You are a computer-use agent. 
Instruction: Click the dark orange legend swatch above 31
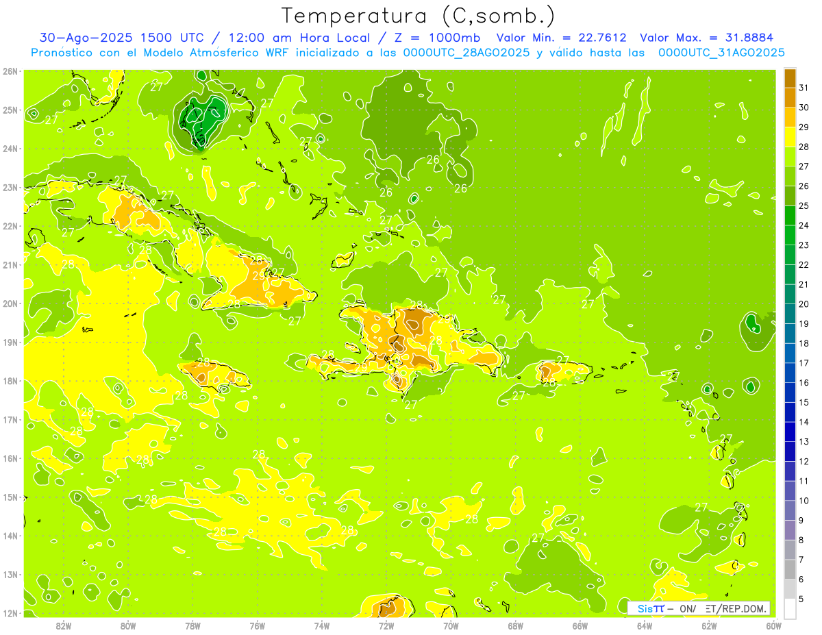coord(790,78)
